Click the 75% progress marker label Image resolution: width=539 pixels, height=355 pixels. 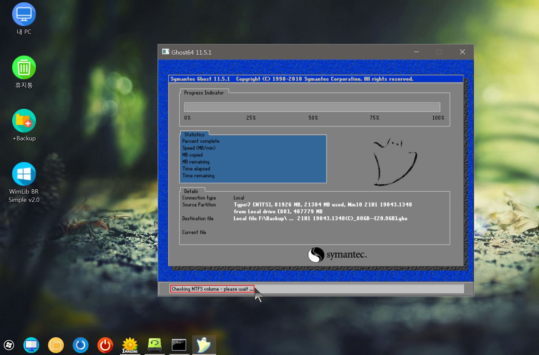pos(374,118)
